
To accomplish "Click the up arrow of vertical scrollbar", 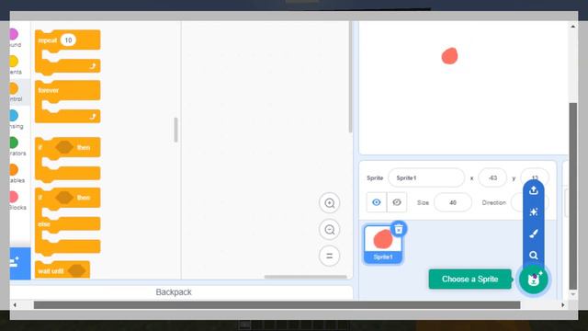I will 573,27.
